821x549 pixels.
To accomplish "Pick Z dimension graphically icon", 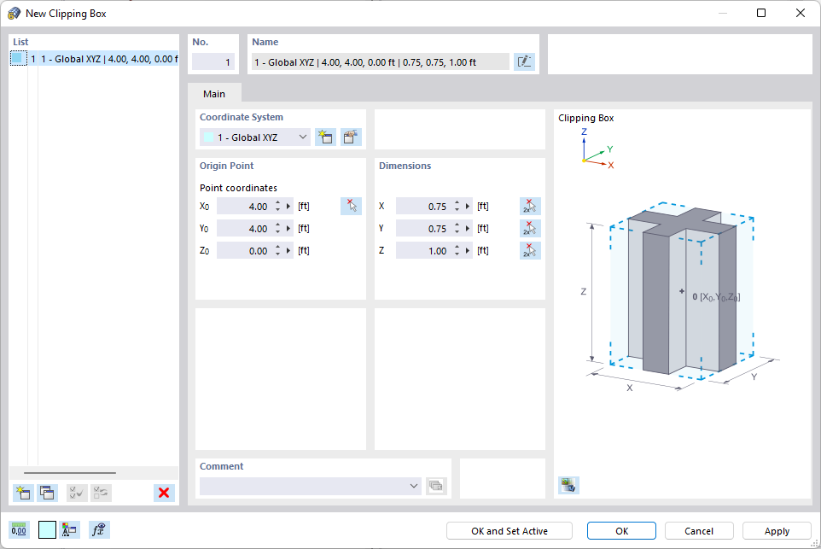I will 530,251.
